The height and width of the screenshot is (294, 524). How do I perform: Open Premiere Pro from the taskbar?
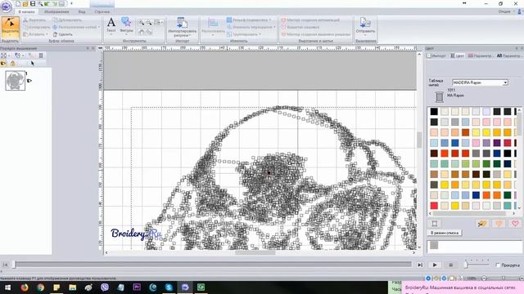click(x=137, y=287)
